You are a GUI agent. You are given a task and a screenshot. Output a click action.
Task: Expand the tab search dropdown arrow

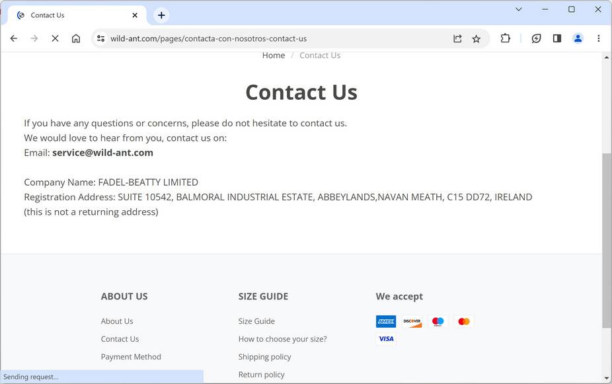coord(519,9)
